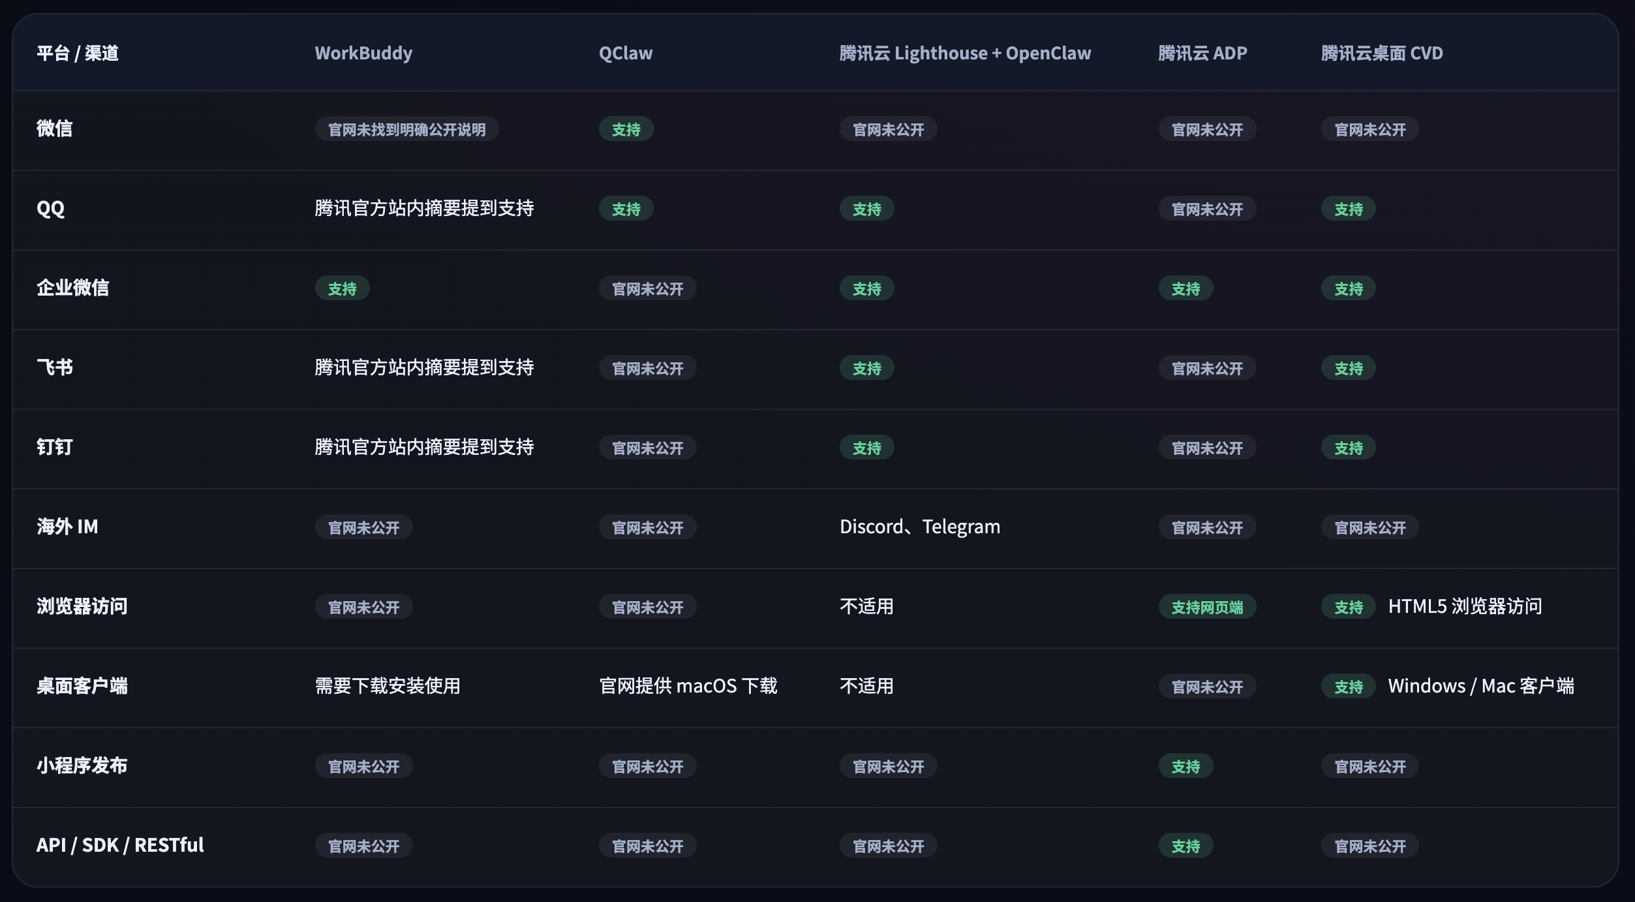
Task: Click the 腾讯云 ADP column header
Action: point(1202,53)
